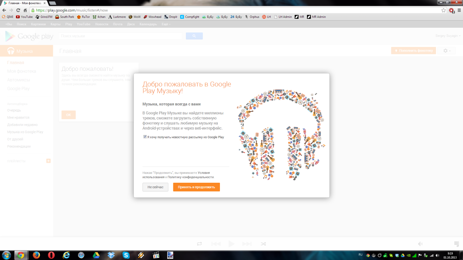This screenshot has width=463, height=260.
Task: Open the Chrome menu hamburger icon
Action: tap(459, 10)
